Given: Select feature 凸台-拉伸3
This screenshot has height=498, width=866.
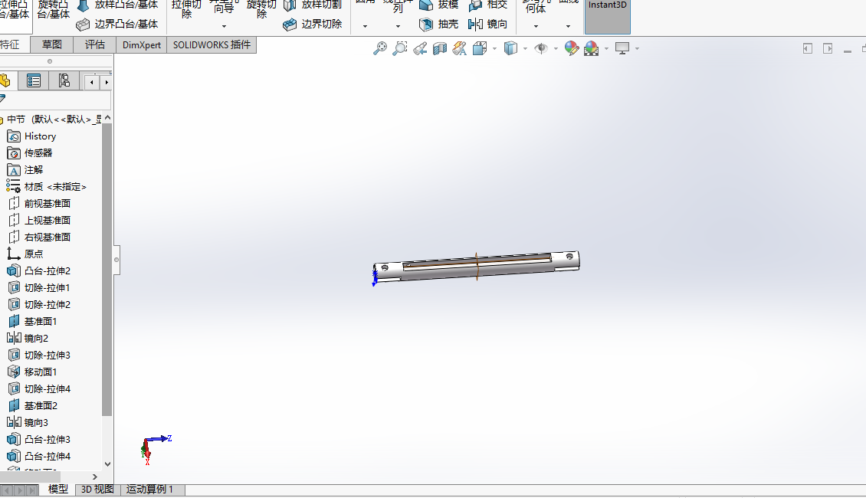Looking at the screenshot, I should point(38,440).
